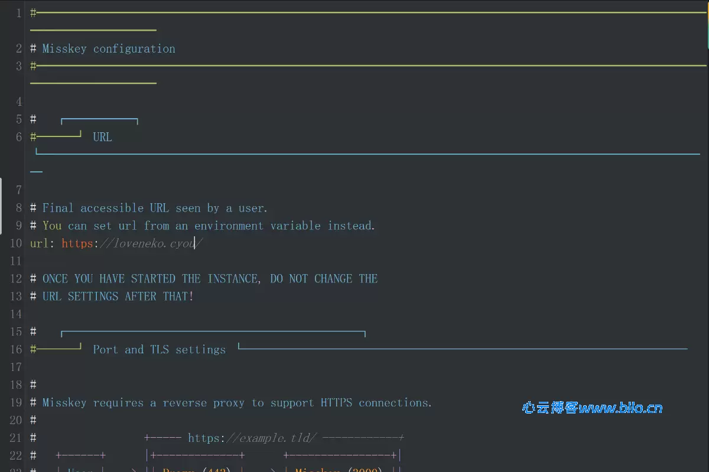This screenshot has width=709, height=472.
Task: Click blank line 4 between sections
Action: (x=59, y=101)
